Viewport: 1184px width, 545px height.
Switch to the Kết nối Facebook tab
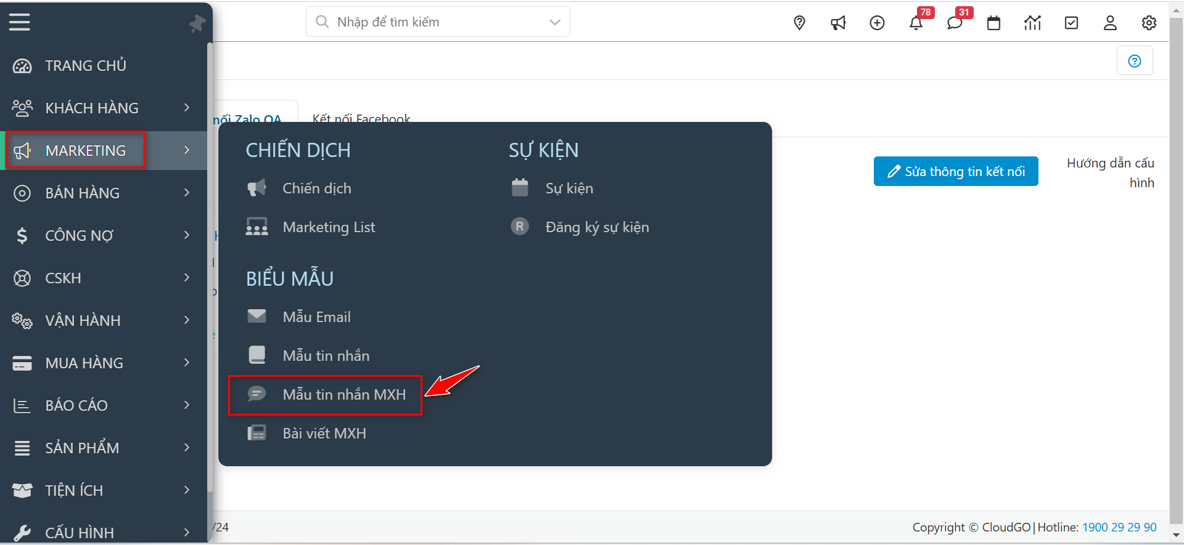[361, 118]
